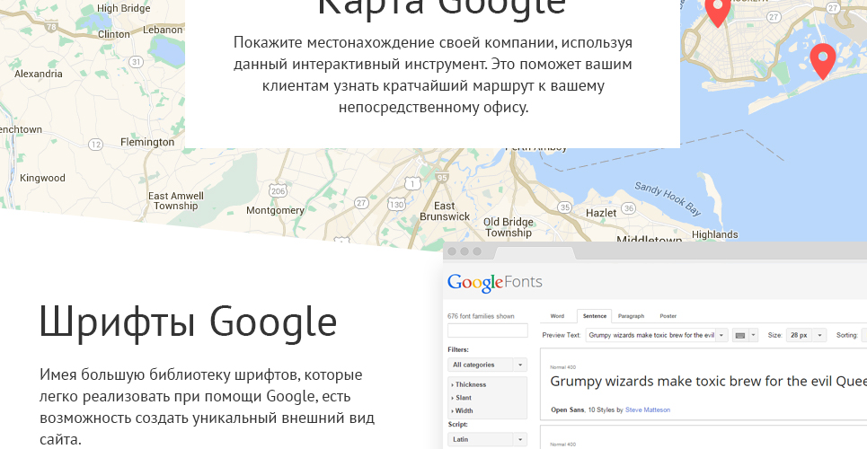Image resolution: width=867 pixels, height=449 pixels.
Task: Click the Preview Text input box
Action: click(650, 335)
